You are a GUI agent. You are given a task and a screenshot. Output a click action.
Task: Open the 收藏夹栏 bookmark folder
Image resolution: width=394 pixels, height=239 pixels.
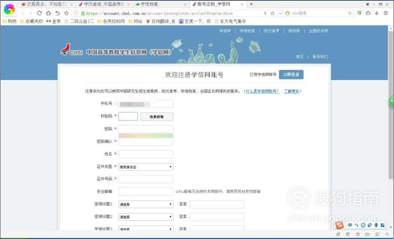(x=32, y=21)
